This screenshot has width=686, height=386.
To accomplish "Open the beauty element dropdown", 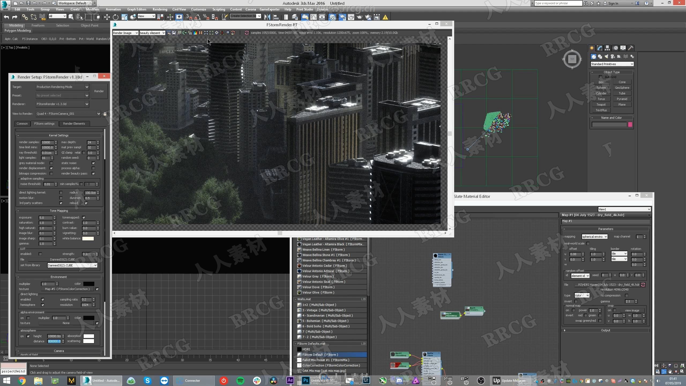I will click(x=152, y=33).
